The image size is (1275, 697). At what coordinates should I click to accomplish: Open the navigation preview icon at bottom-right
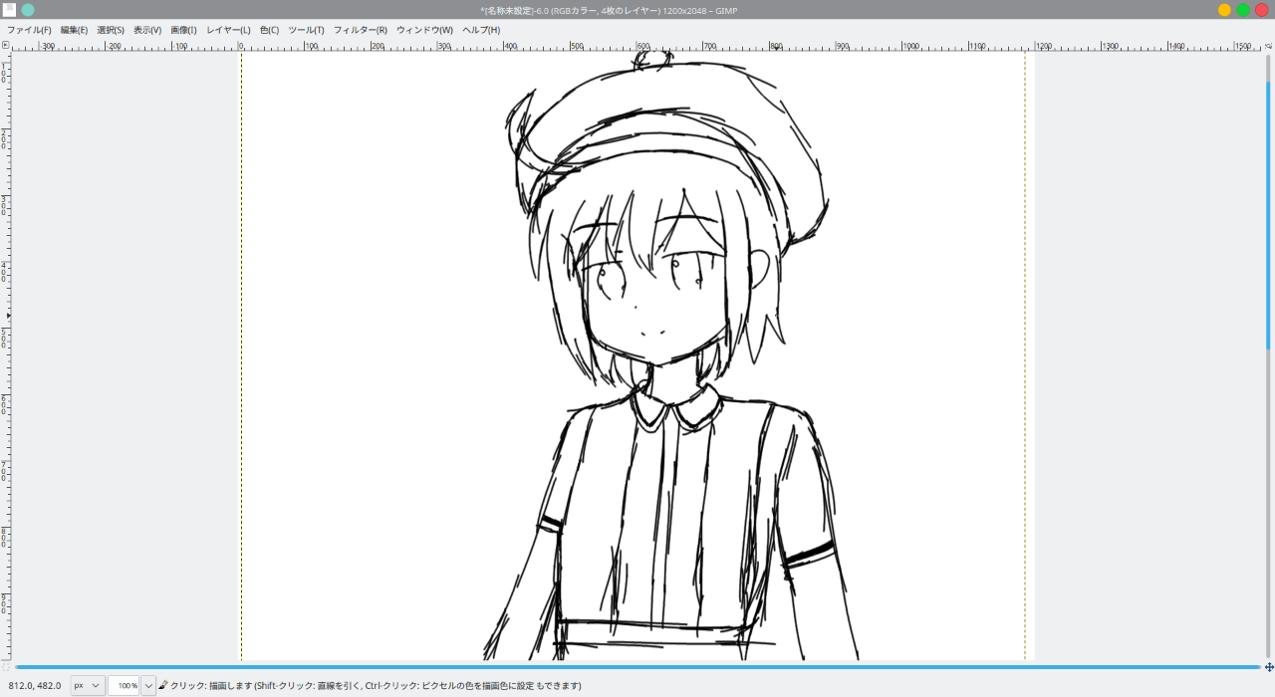1268,667
